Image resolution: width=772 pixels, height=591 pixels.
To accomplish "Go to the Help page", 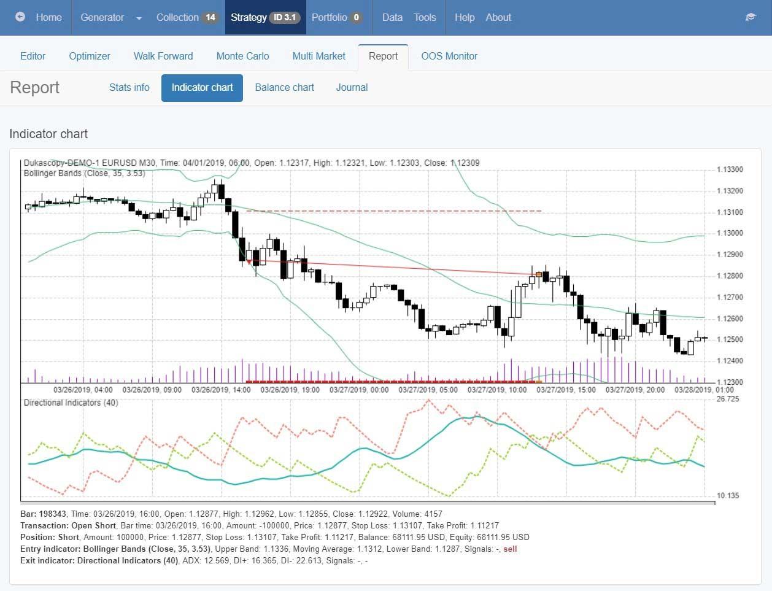I will tap(465, 17).
